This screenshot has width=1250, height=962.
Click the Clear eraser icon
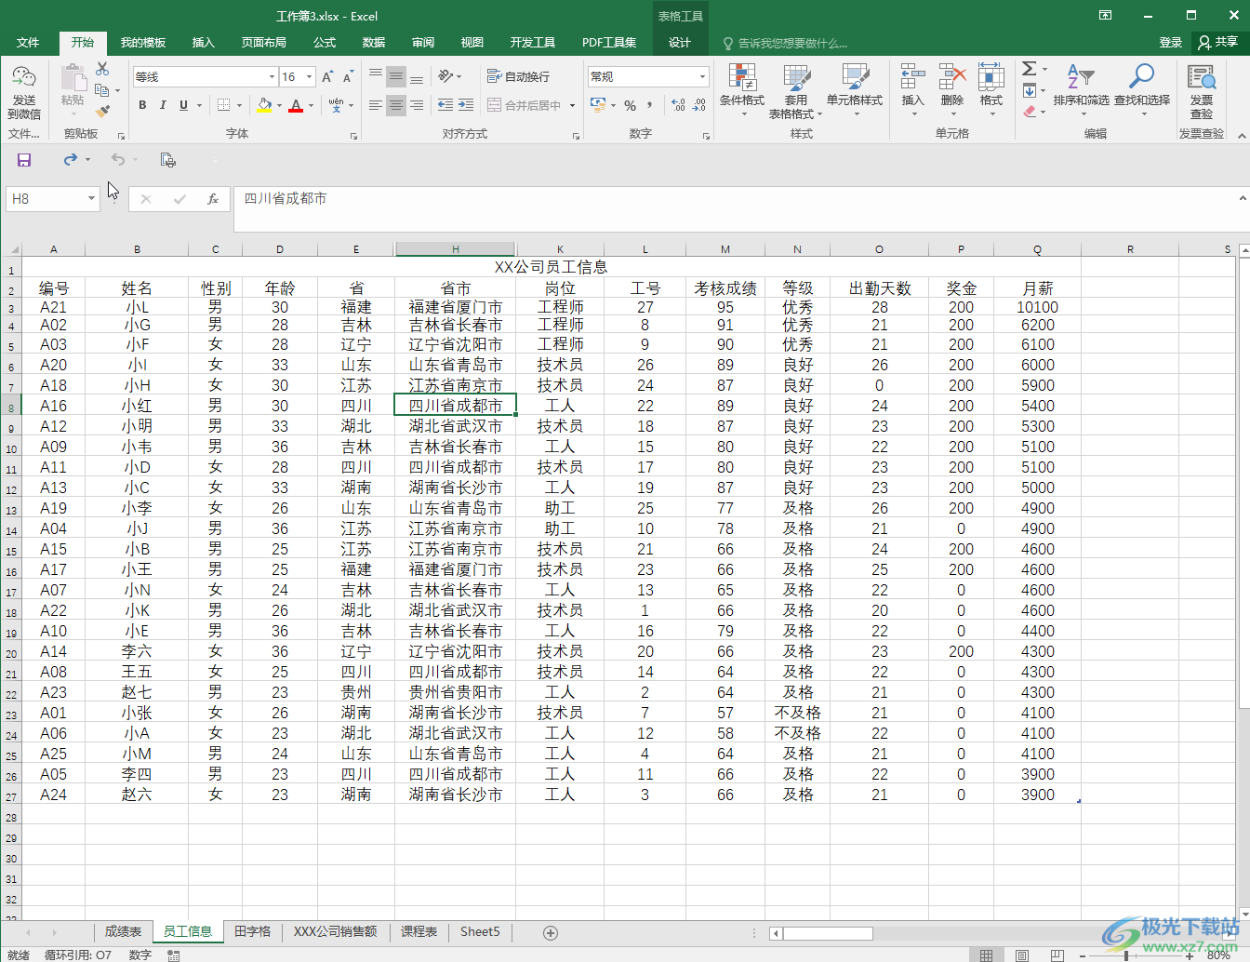tap(1030, 111)
